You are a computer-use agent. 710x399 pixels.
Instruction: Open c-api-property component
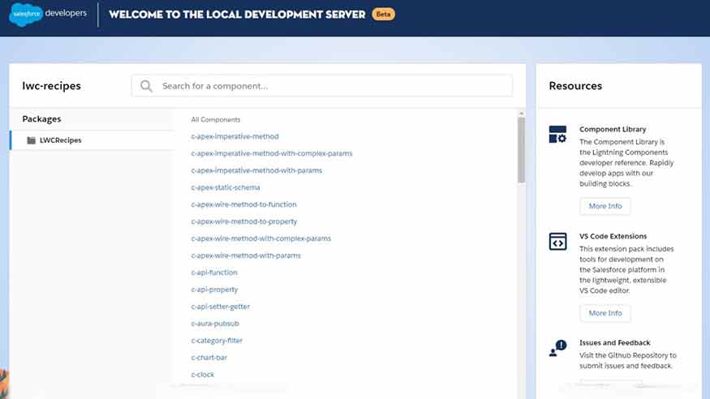pos(214,290)
